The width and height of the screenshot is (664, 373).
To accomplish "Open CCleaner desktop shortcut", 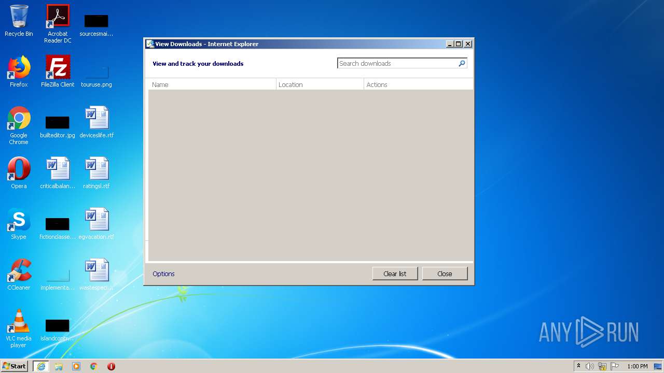I will [x=19, y=275].
